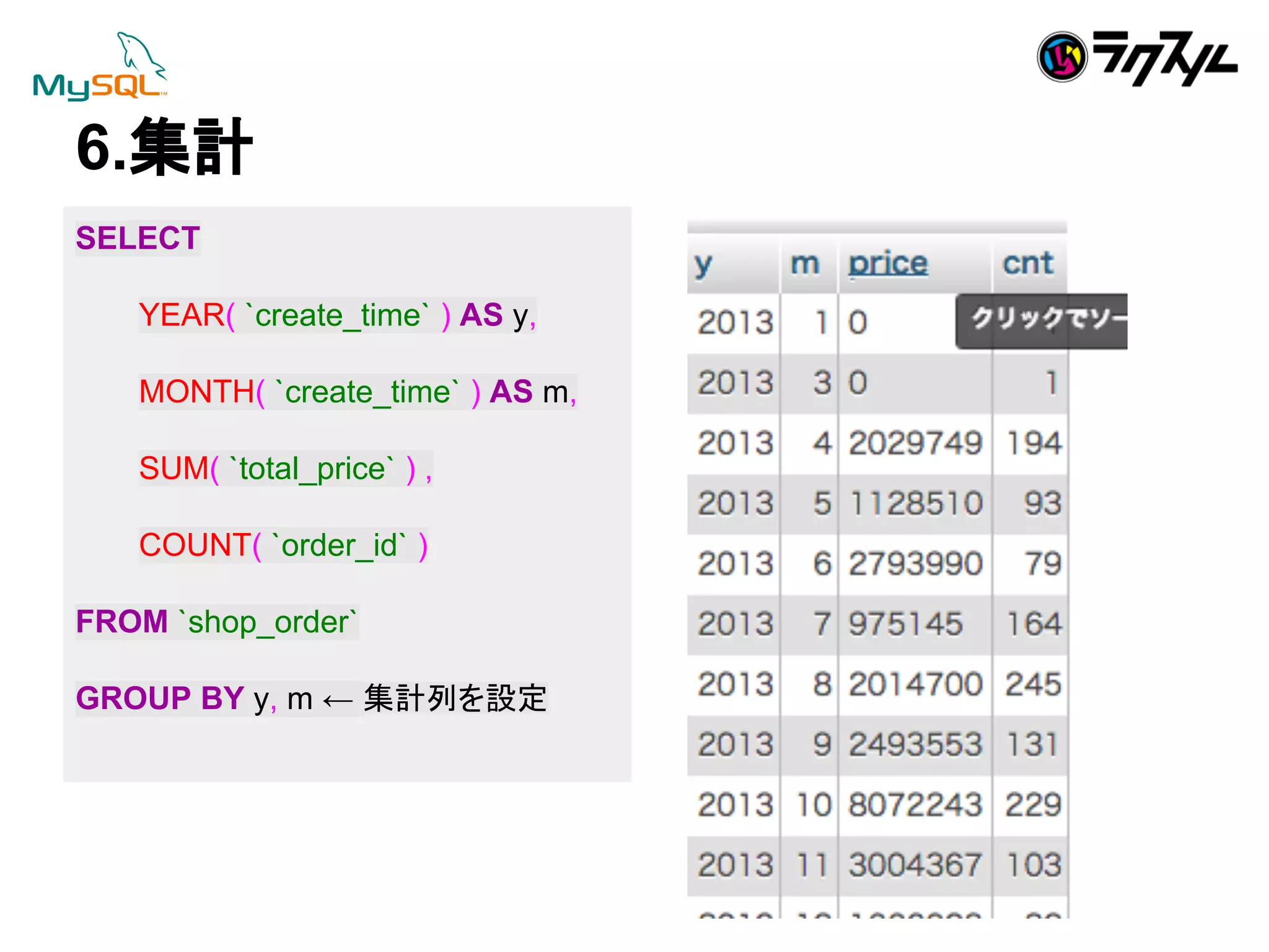
Task: Click the Raksul circular logo icon
Action: [1062, 57]
